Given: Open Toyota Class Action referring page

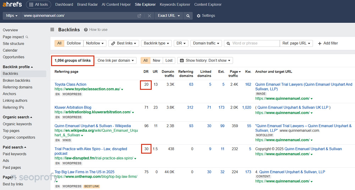Looking at the screenshot, I should [70, 84].
